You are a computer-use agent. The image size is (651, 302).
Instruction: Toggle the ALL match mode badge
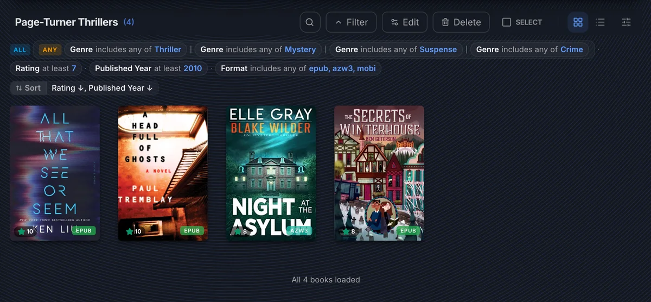coord(20,49)
